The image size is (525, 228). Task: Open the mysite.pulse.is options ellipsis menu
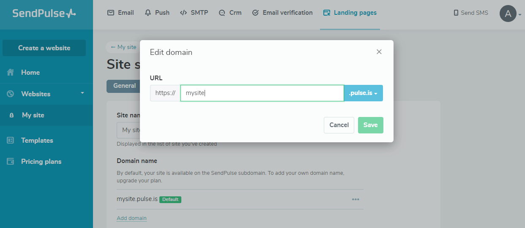coord(355,199)
